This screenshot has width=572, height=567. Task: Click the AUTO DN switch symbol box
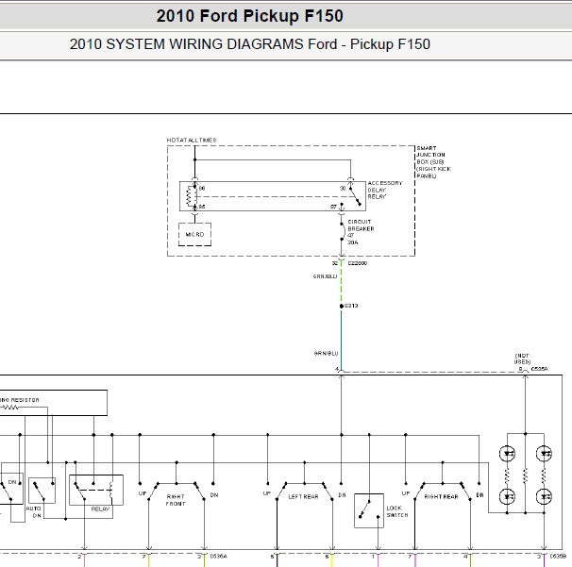coord(42,491)
